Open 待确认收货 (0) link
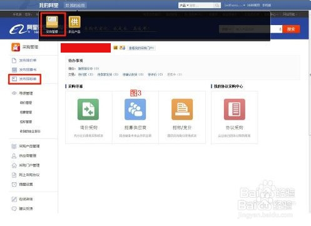The height and width of the screenshot is (226, 311). [133, 74]
